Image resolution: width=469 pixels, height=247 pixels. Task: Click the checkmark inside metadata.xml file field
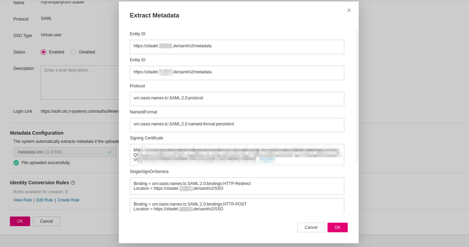click(110, 152)
